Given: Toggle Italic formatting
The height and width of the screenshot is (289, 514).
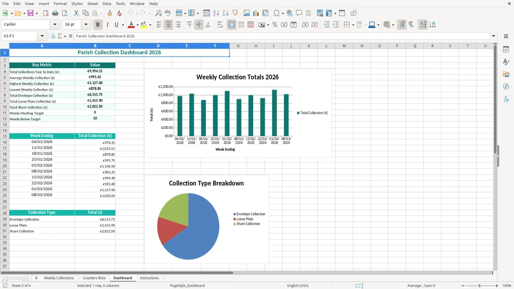Looking at the screenshot, I should [108, 25].
